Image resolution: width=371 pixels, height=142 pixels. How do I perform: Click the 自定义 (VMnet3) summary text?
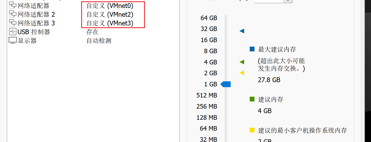pos(110,23)
